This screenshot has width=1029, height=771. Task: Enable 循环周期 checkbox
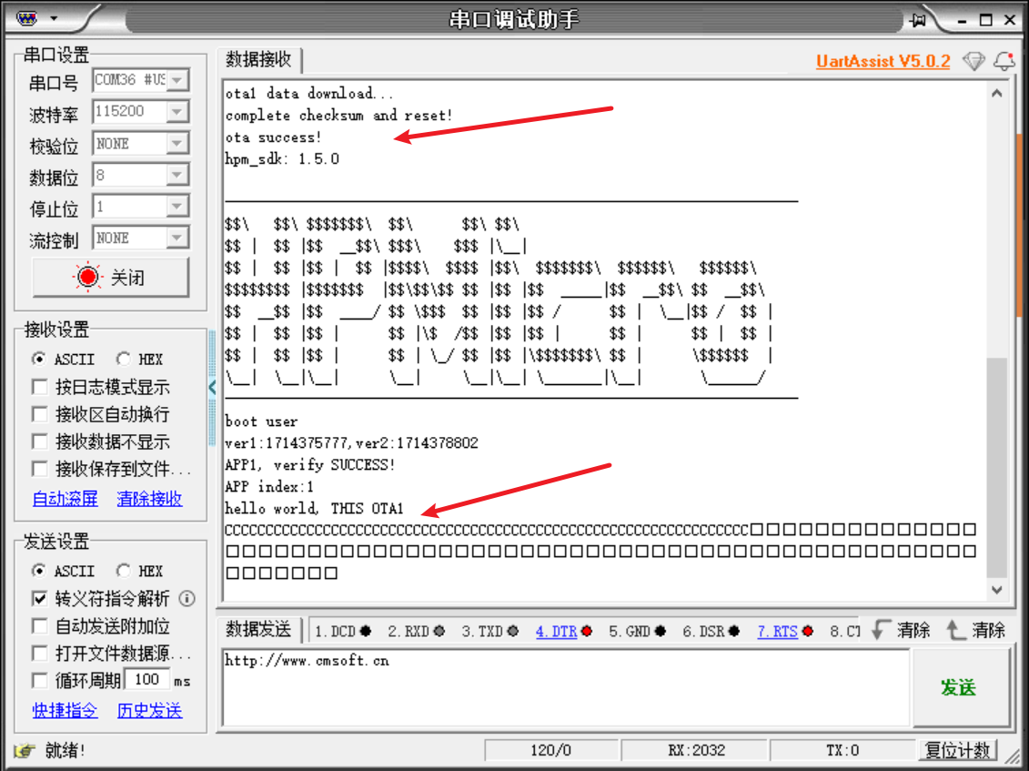tap(40, 680)
